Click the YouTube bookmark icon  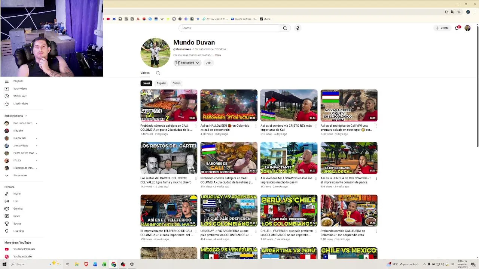[108, 19]
